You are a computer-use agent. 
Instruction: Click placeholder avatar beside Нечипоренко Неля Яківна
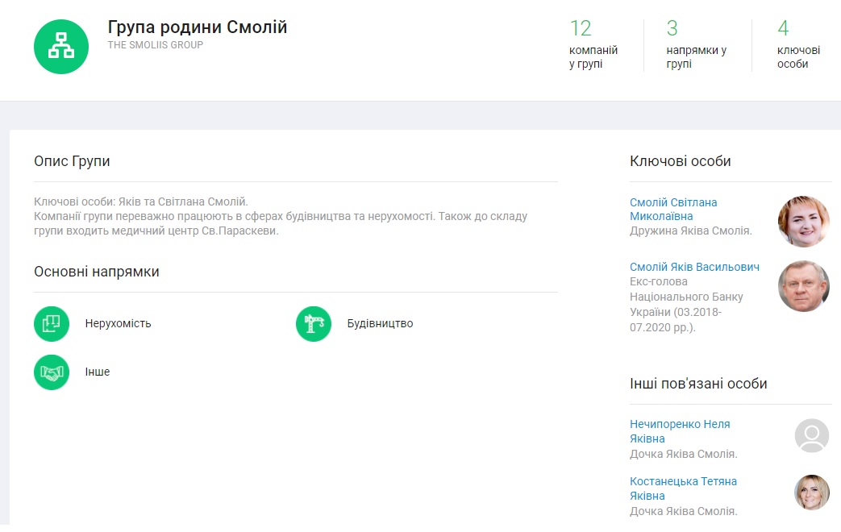811,436
